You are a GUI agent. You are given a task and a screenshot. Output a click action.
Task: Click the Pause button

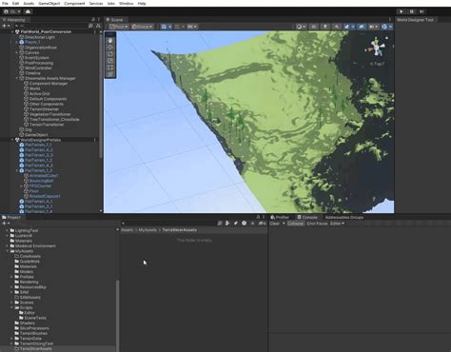pos(411,11)
